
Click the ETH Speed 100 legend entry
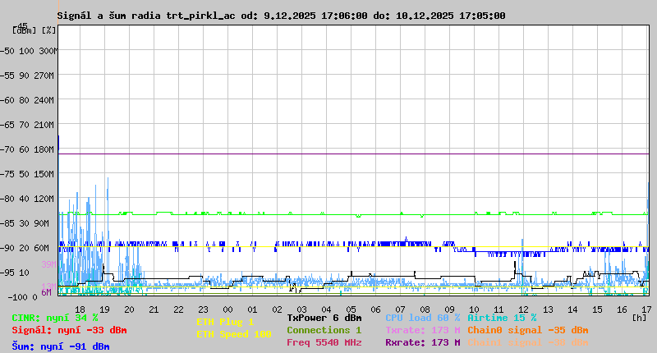233,334
